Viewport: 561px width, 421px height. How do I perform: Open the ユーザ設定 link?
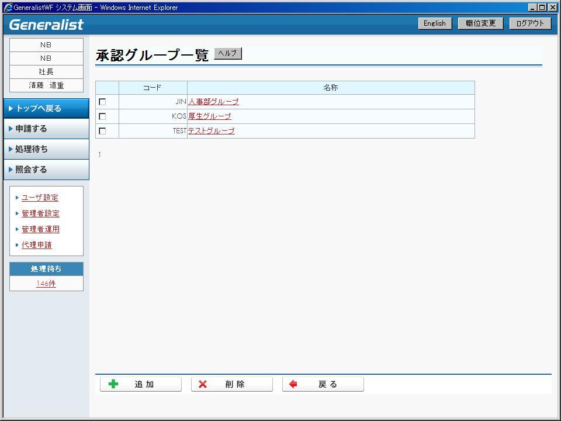[x=40, y=198]
